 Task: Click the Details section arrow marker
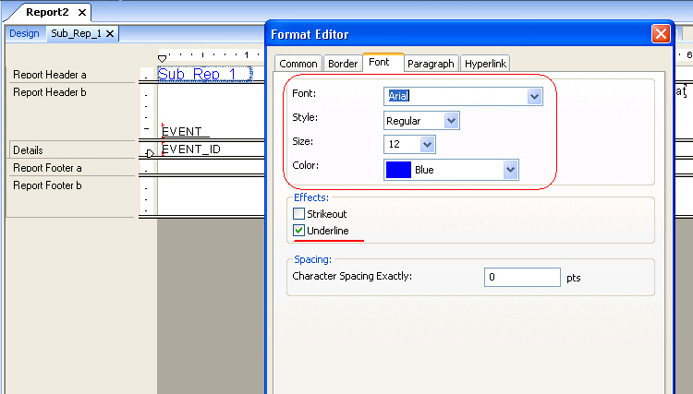pyautogui.click(x=150, y=153)
